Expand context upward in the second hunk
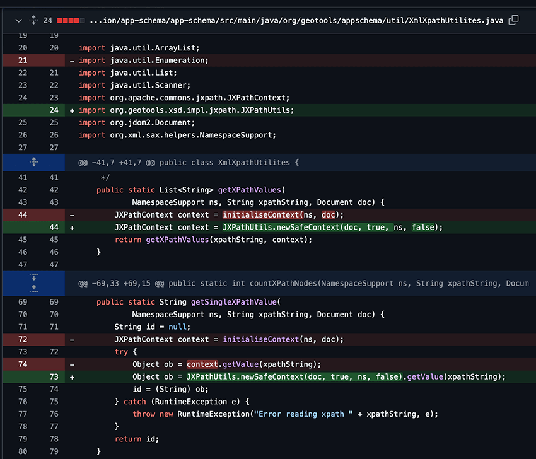This screenshot has height=459, width=536. tap(33, 287)
